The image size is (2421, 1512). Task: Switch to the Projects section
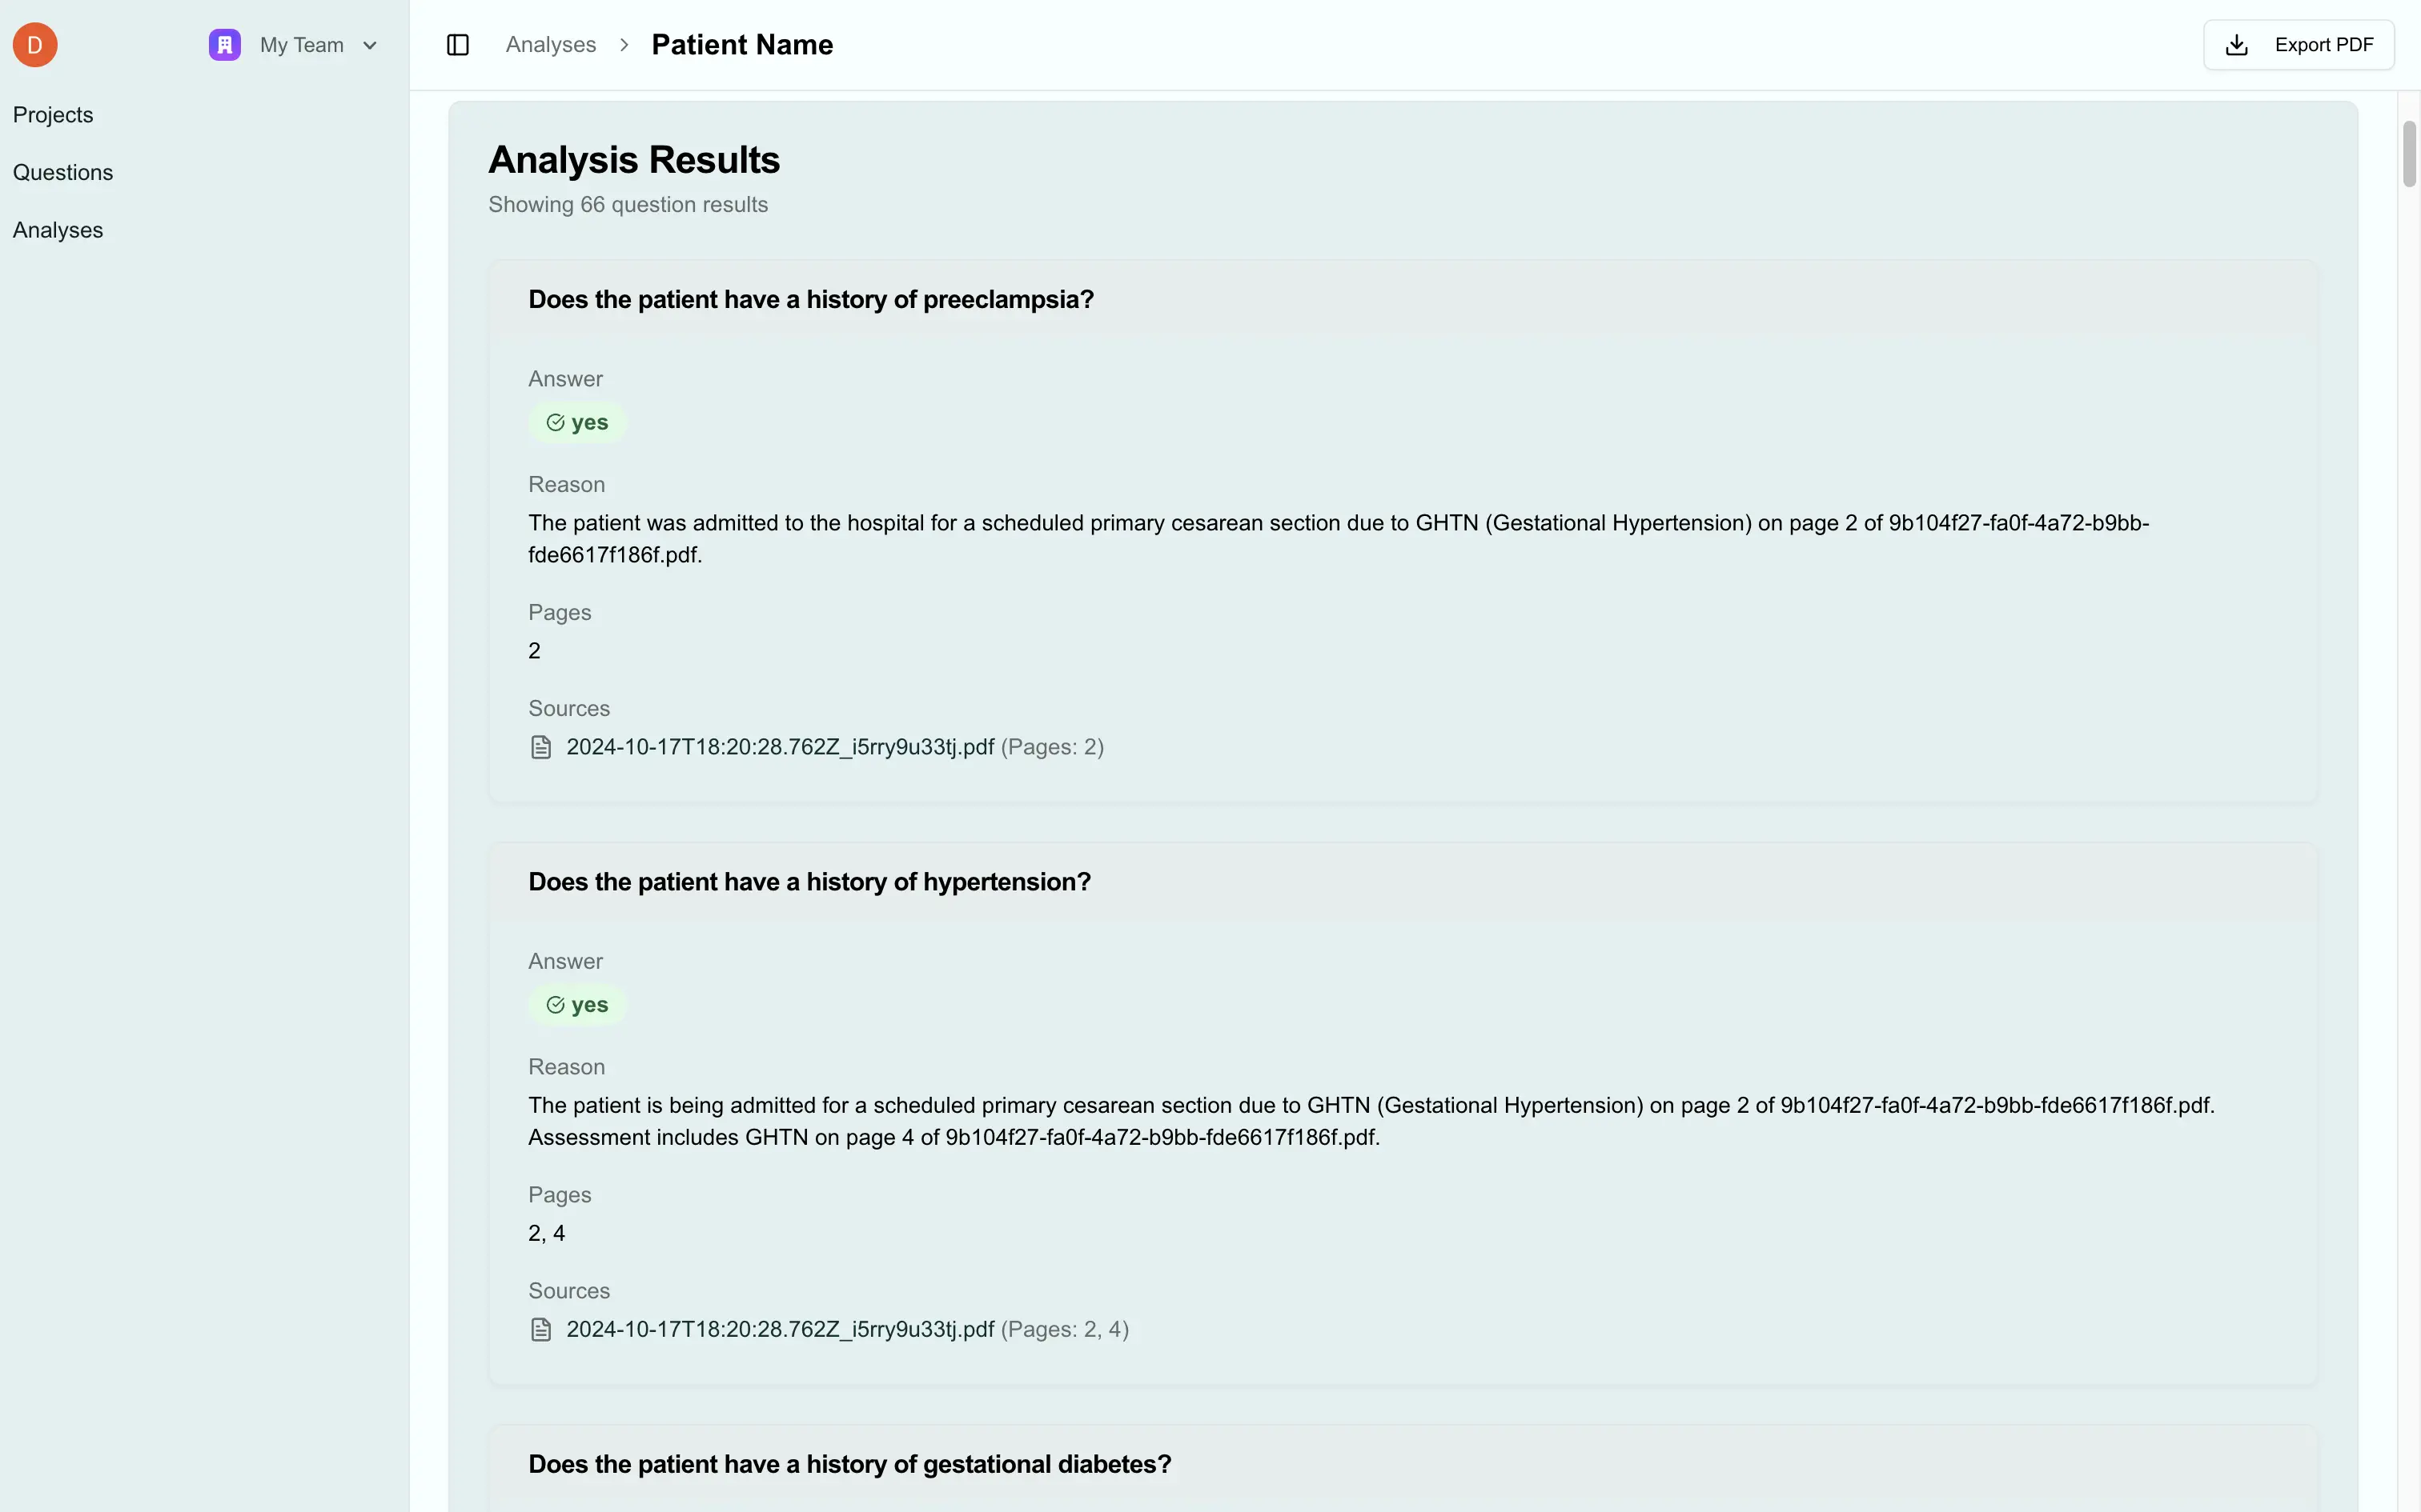point(53,114)
